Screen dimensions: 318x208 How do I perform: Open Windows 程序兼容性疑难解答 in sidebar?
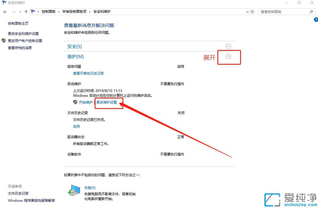pos(31,200)
